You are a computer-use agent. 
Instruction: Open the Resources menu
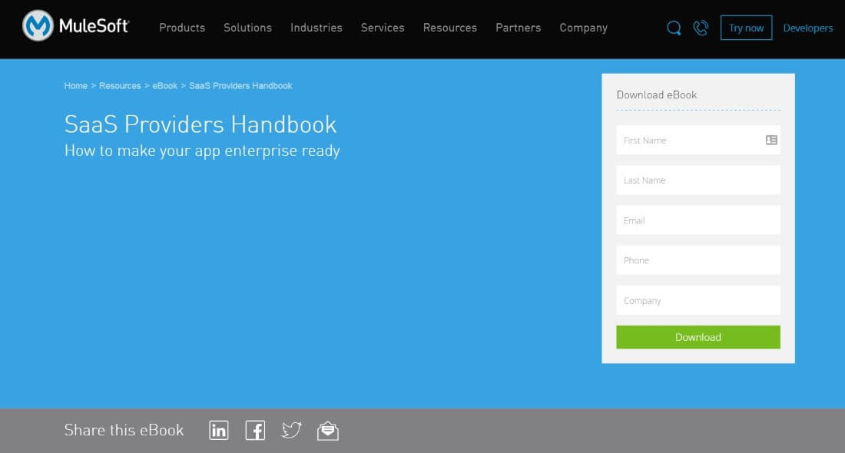[449, 28]
